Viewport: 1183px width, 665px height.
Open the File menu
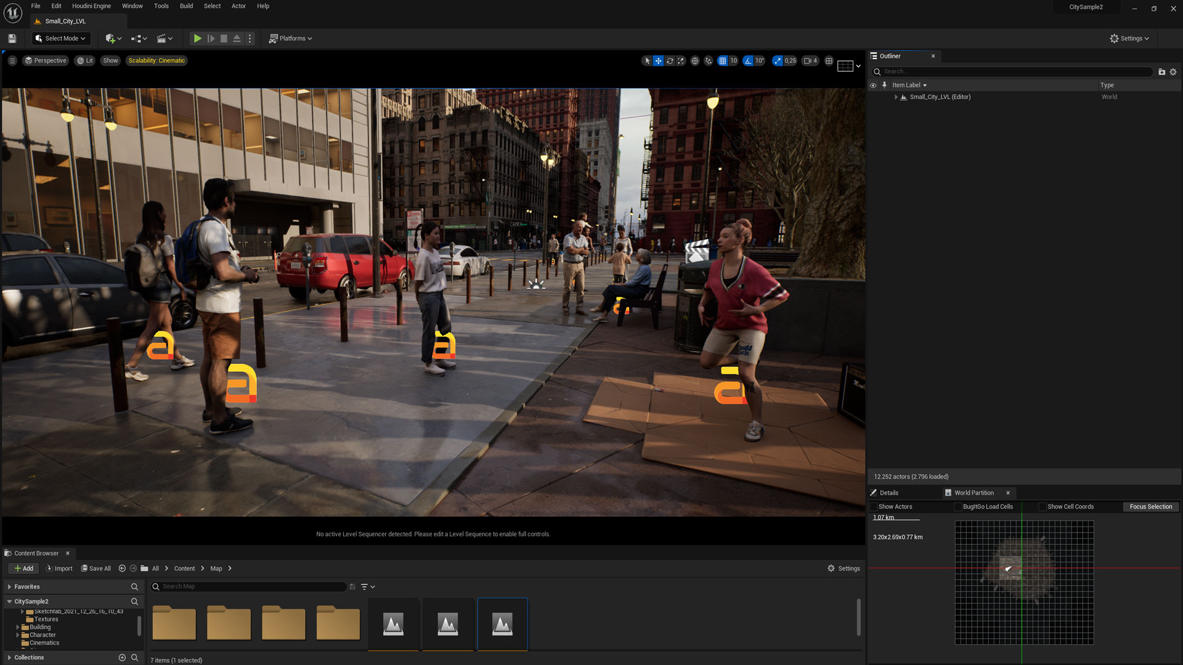click(36, 6)
